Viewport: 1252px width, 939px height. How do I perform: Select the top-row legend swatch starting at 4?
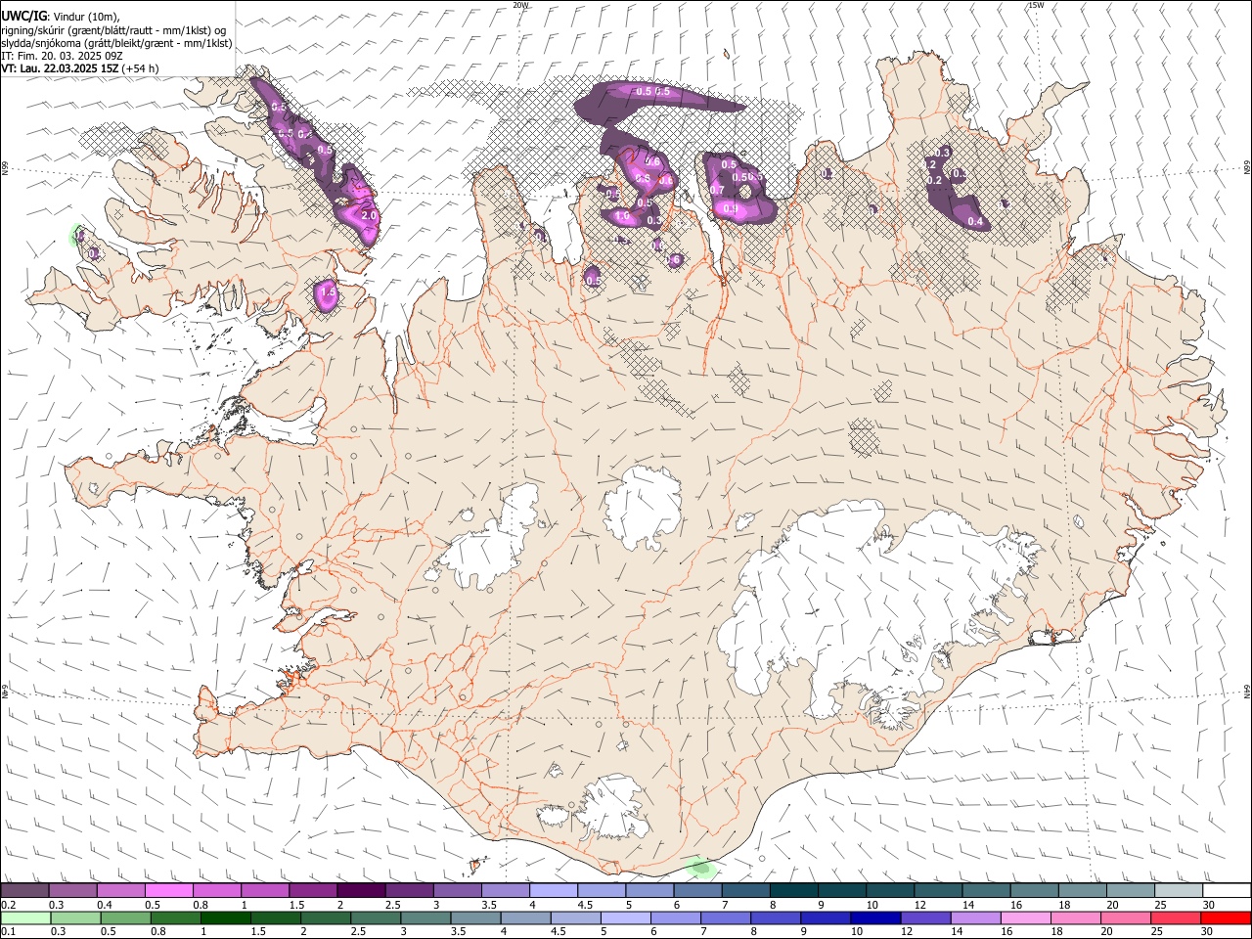[553, 891]
